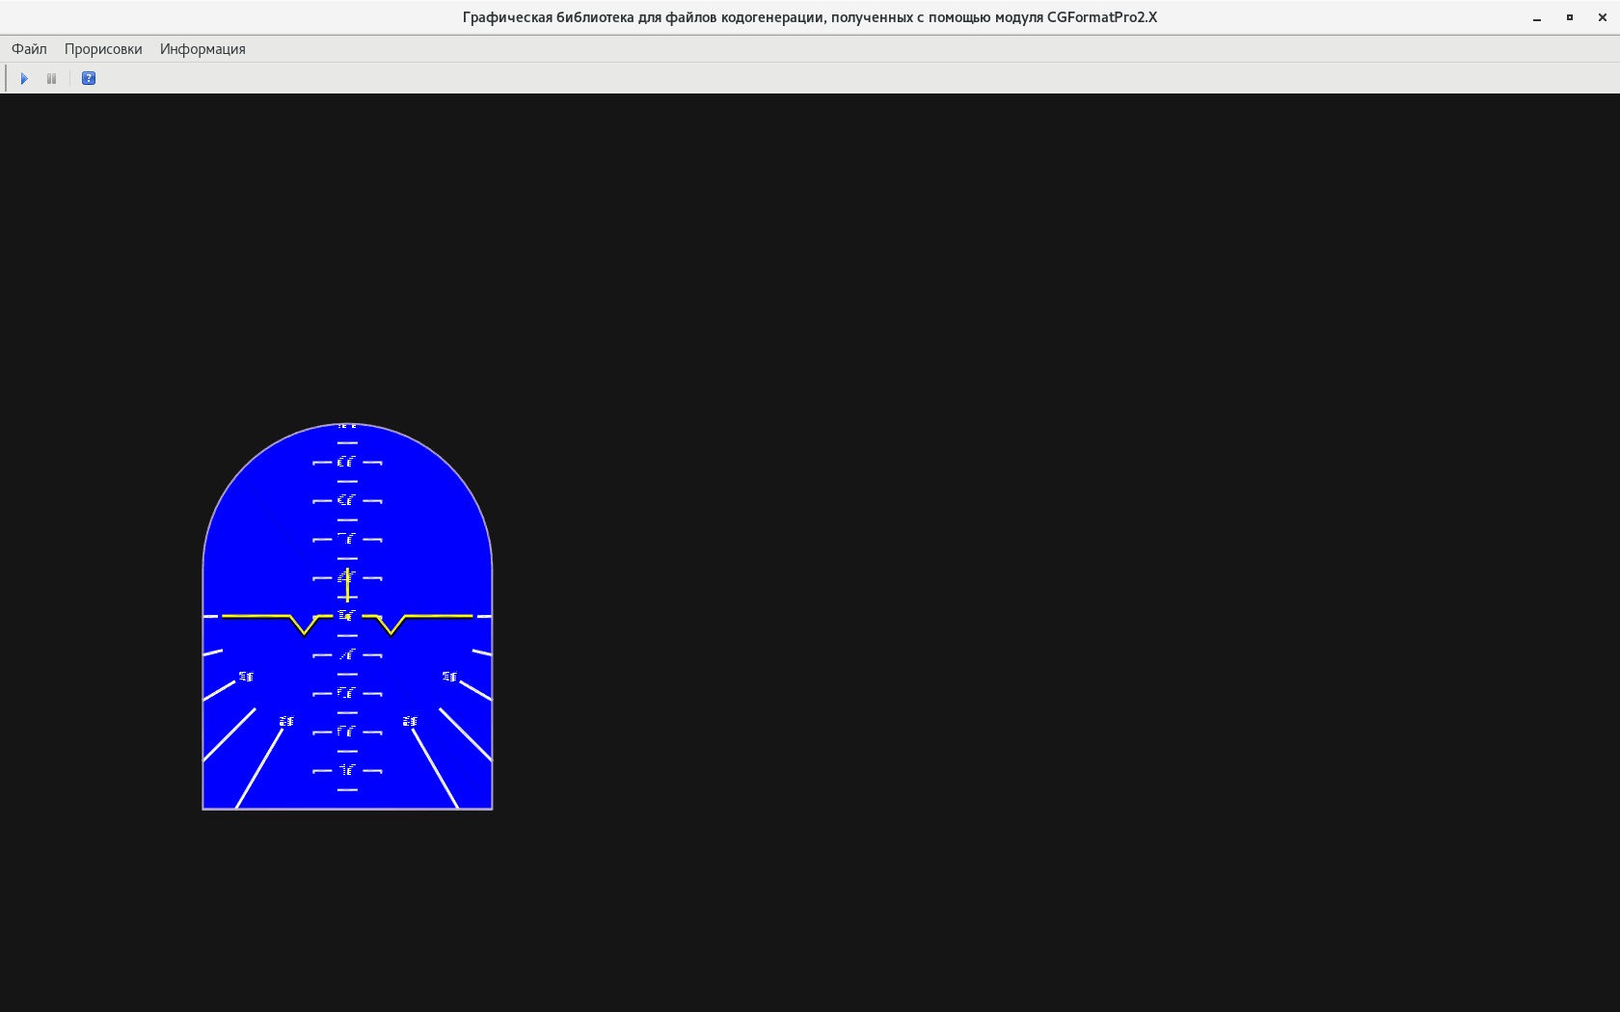The height and width of the screenshot is (1012, 1620).
Task: Open the Информация menu
Action: click(x=202, y=49)
